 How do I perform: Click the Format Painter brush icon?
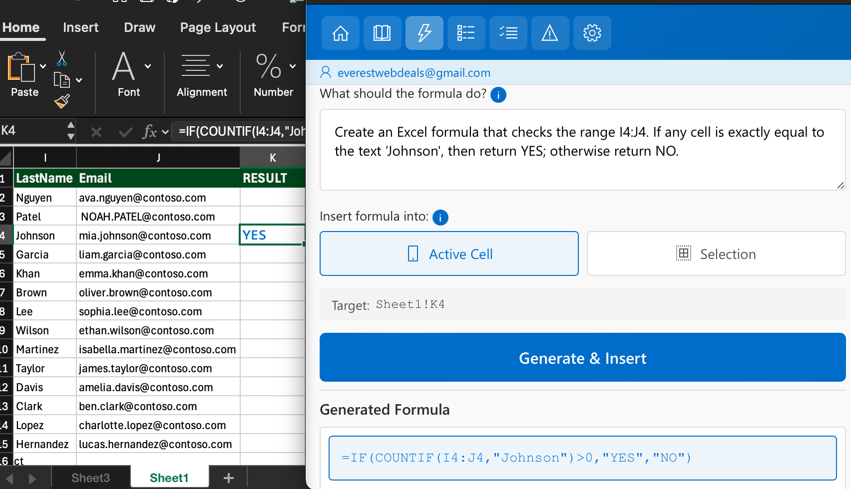coord(62,101)
